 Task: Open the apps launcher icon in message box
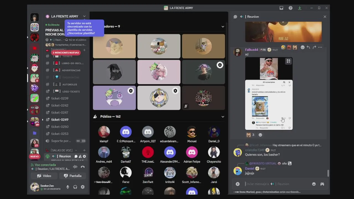click(x=322, y=184)
